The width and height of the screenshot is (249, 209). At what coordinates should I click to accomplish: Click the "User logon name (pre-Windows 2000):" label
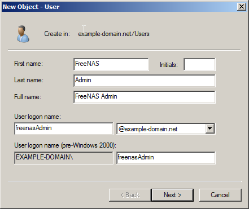click(x=65, y=145)
